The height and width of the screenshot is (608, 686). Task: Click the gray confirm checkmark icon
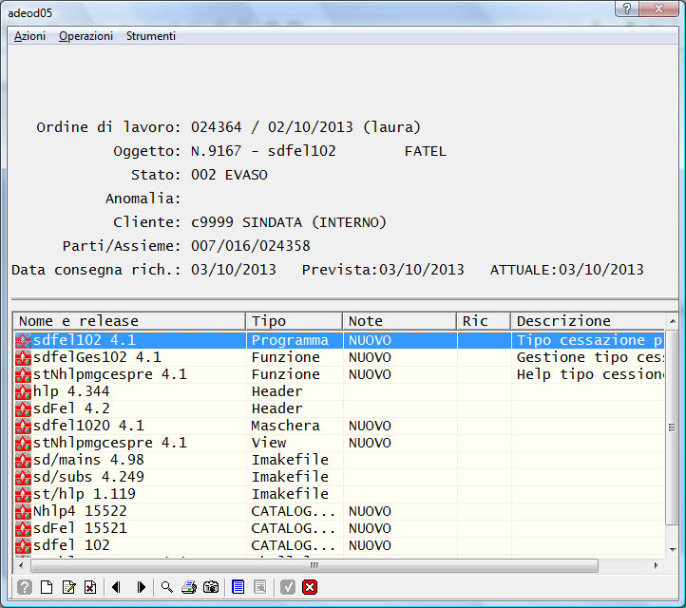coord(288,587)
